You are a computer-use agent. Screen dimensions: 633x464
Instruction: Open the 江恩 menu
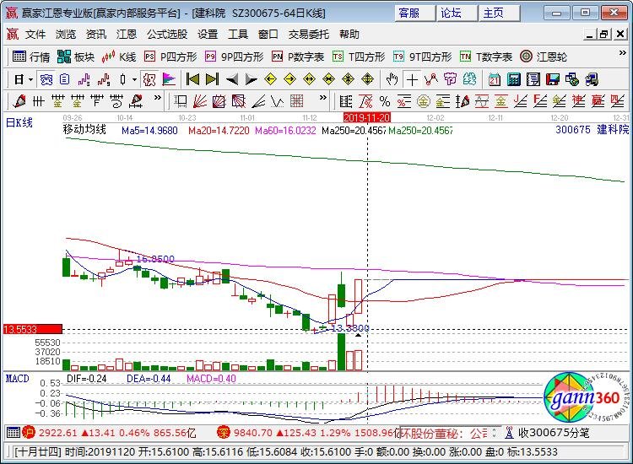click(127, 35)
